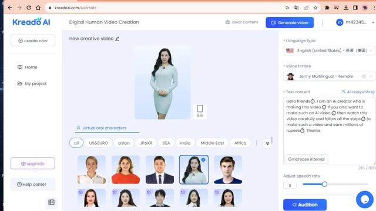Open Language type dropdown

pos(329,50)
